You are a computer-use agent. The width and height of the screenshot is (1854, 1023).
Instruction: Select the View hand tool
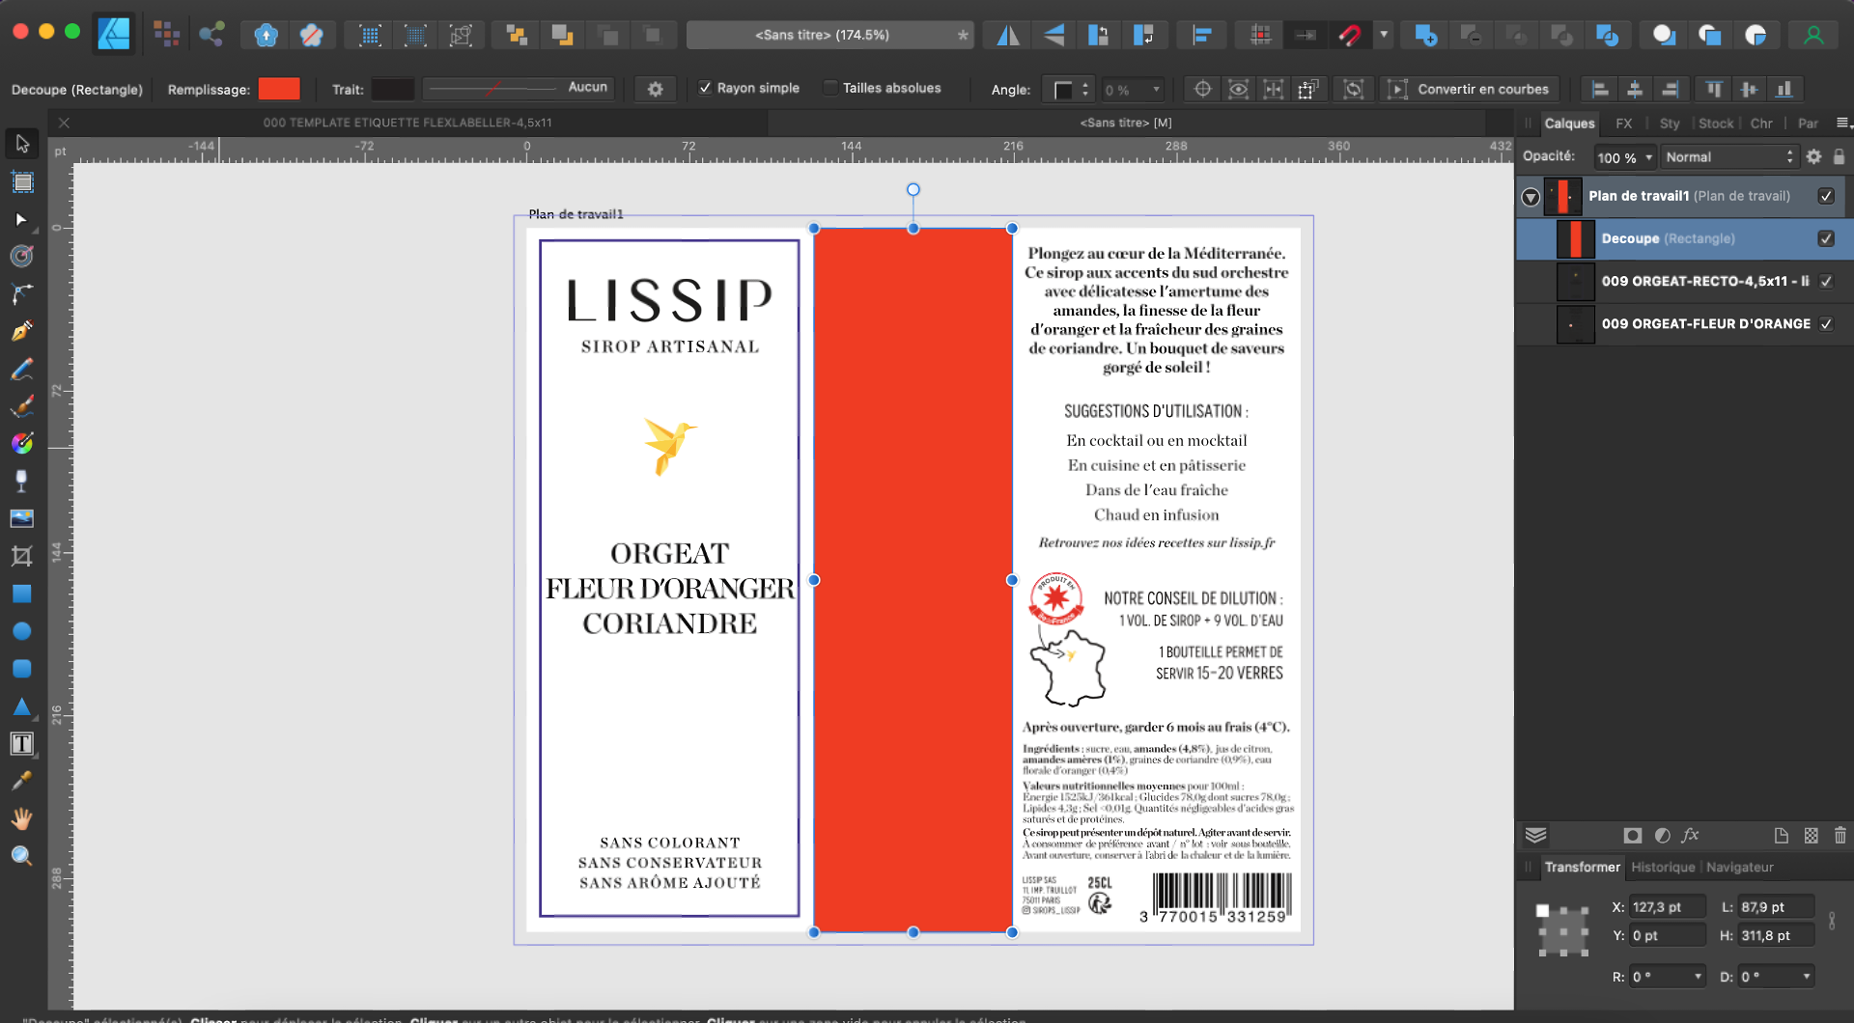(22, 818)
